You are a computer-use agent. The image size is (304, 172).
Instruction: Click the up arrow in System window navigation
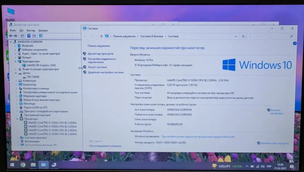tap(102, 36)
